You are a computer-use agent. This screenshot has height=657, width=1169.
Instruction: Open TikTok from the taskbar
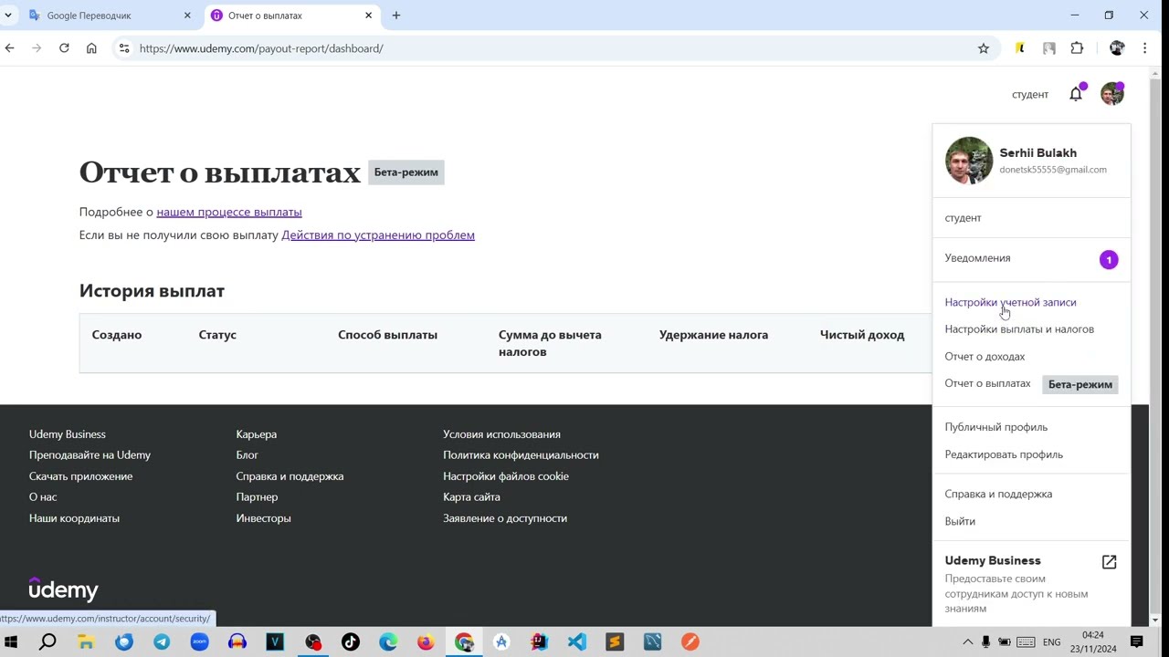(351, 641)
